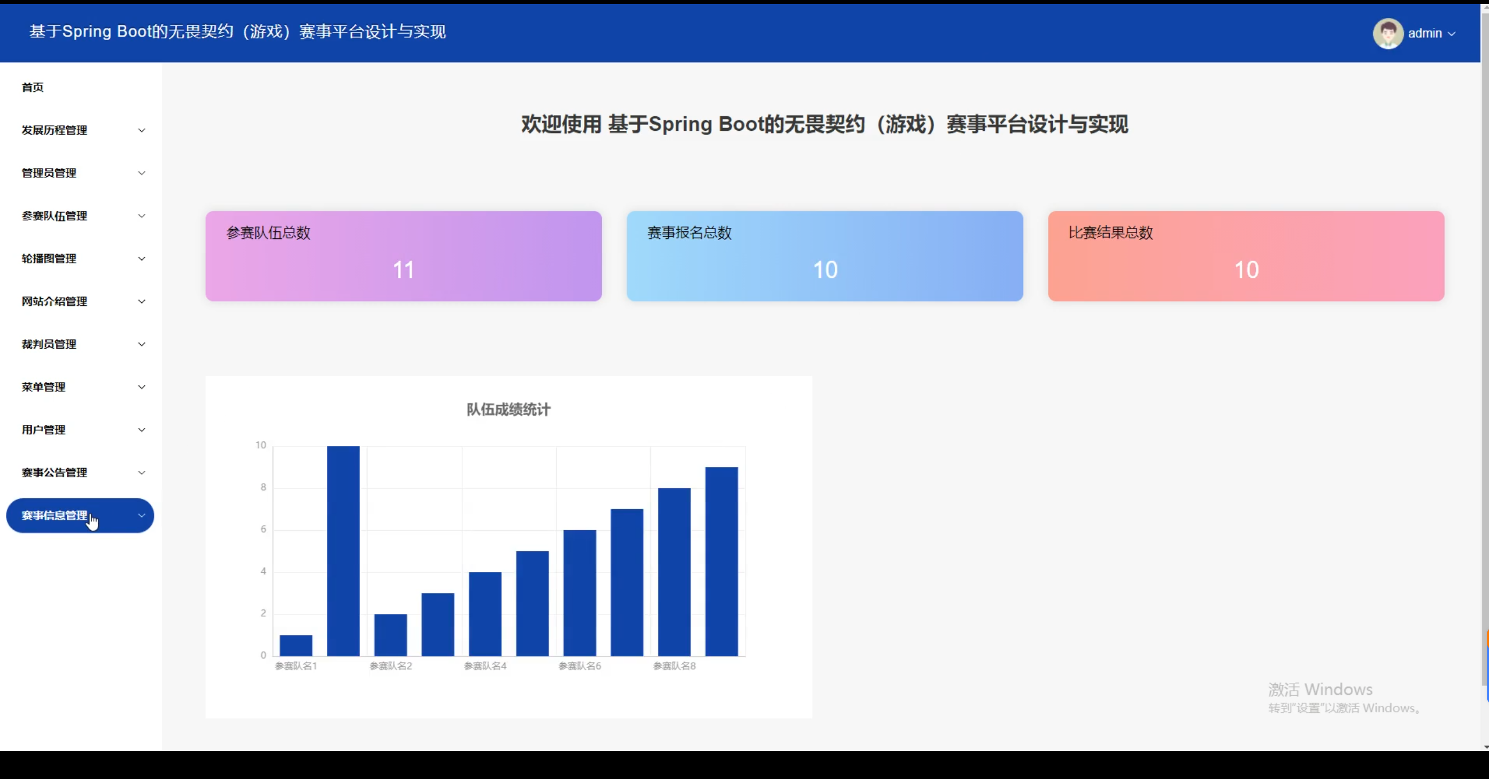
Task: Expand the 发展历程管理 menu
Action: 54,130
